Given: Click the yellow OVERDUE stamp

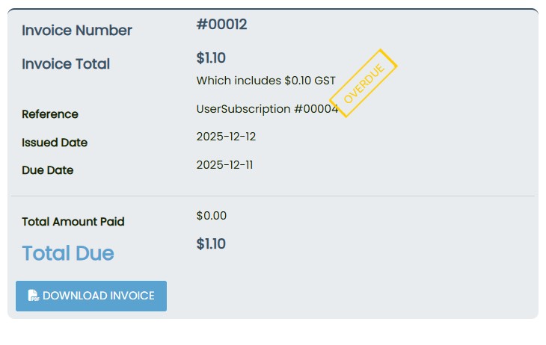Looking at the screenshot, I should point(364,83).
